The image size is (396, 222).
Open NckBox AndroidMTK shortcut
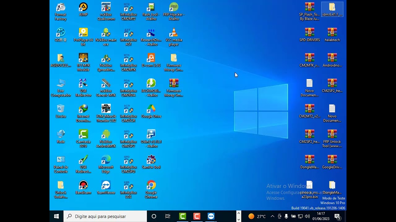click(106, 139)
